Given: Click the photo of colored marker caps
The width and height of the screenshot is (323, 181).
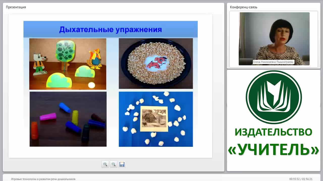Looking at the screenshot, I should pos(68,119).
